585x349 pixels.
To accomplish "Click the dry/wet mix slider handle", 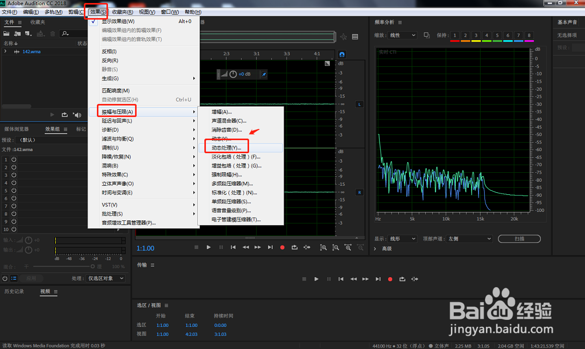I will click(x=92, y=267).
